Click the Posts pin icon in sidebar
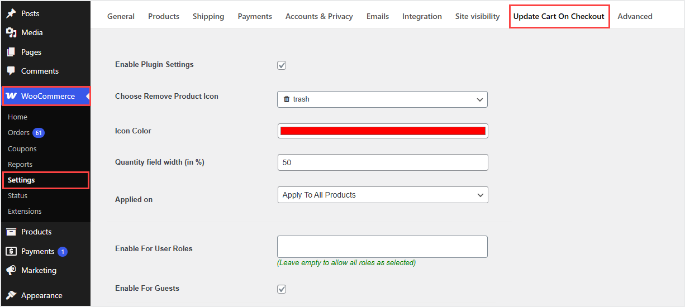 [11, 13]
